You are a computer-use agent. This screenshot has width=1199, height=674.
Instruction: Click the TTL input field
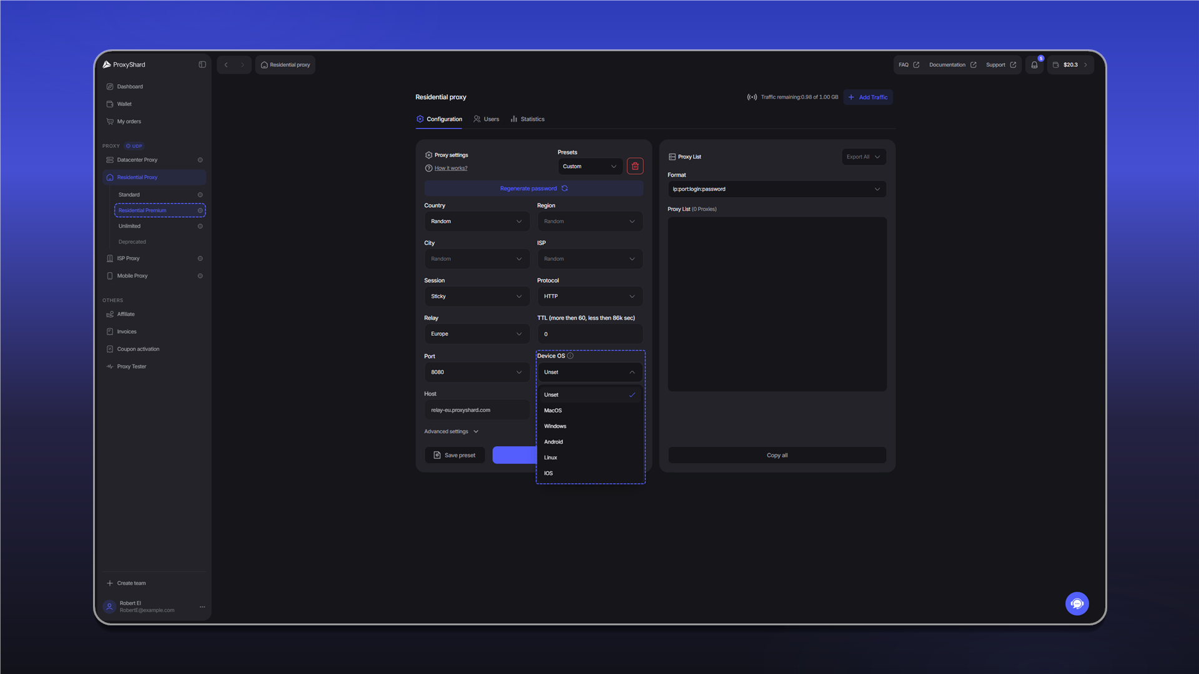[590, 334]
